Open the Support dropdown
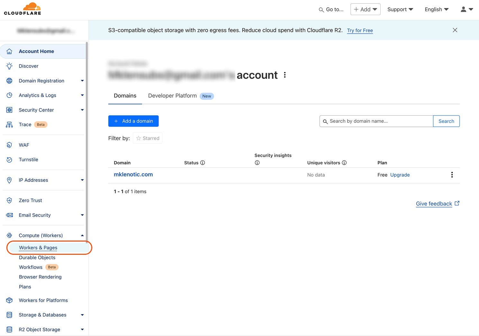The width and height of the screenshot is (479, 336). [x=400, y=9]
